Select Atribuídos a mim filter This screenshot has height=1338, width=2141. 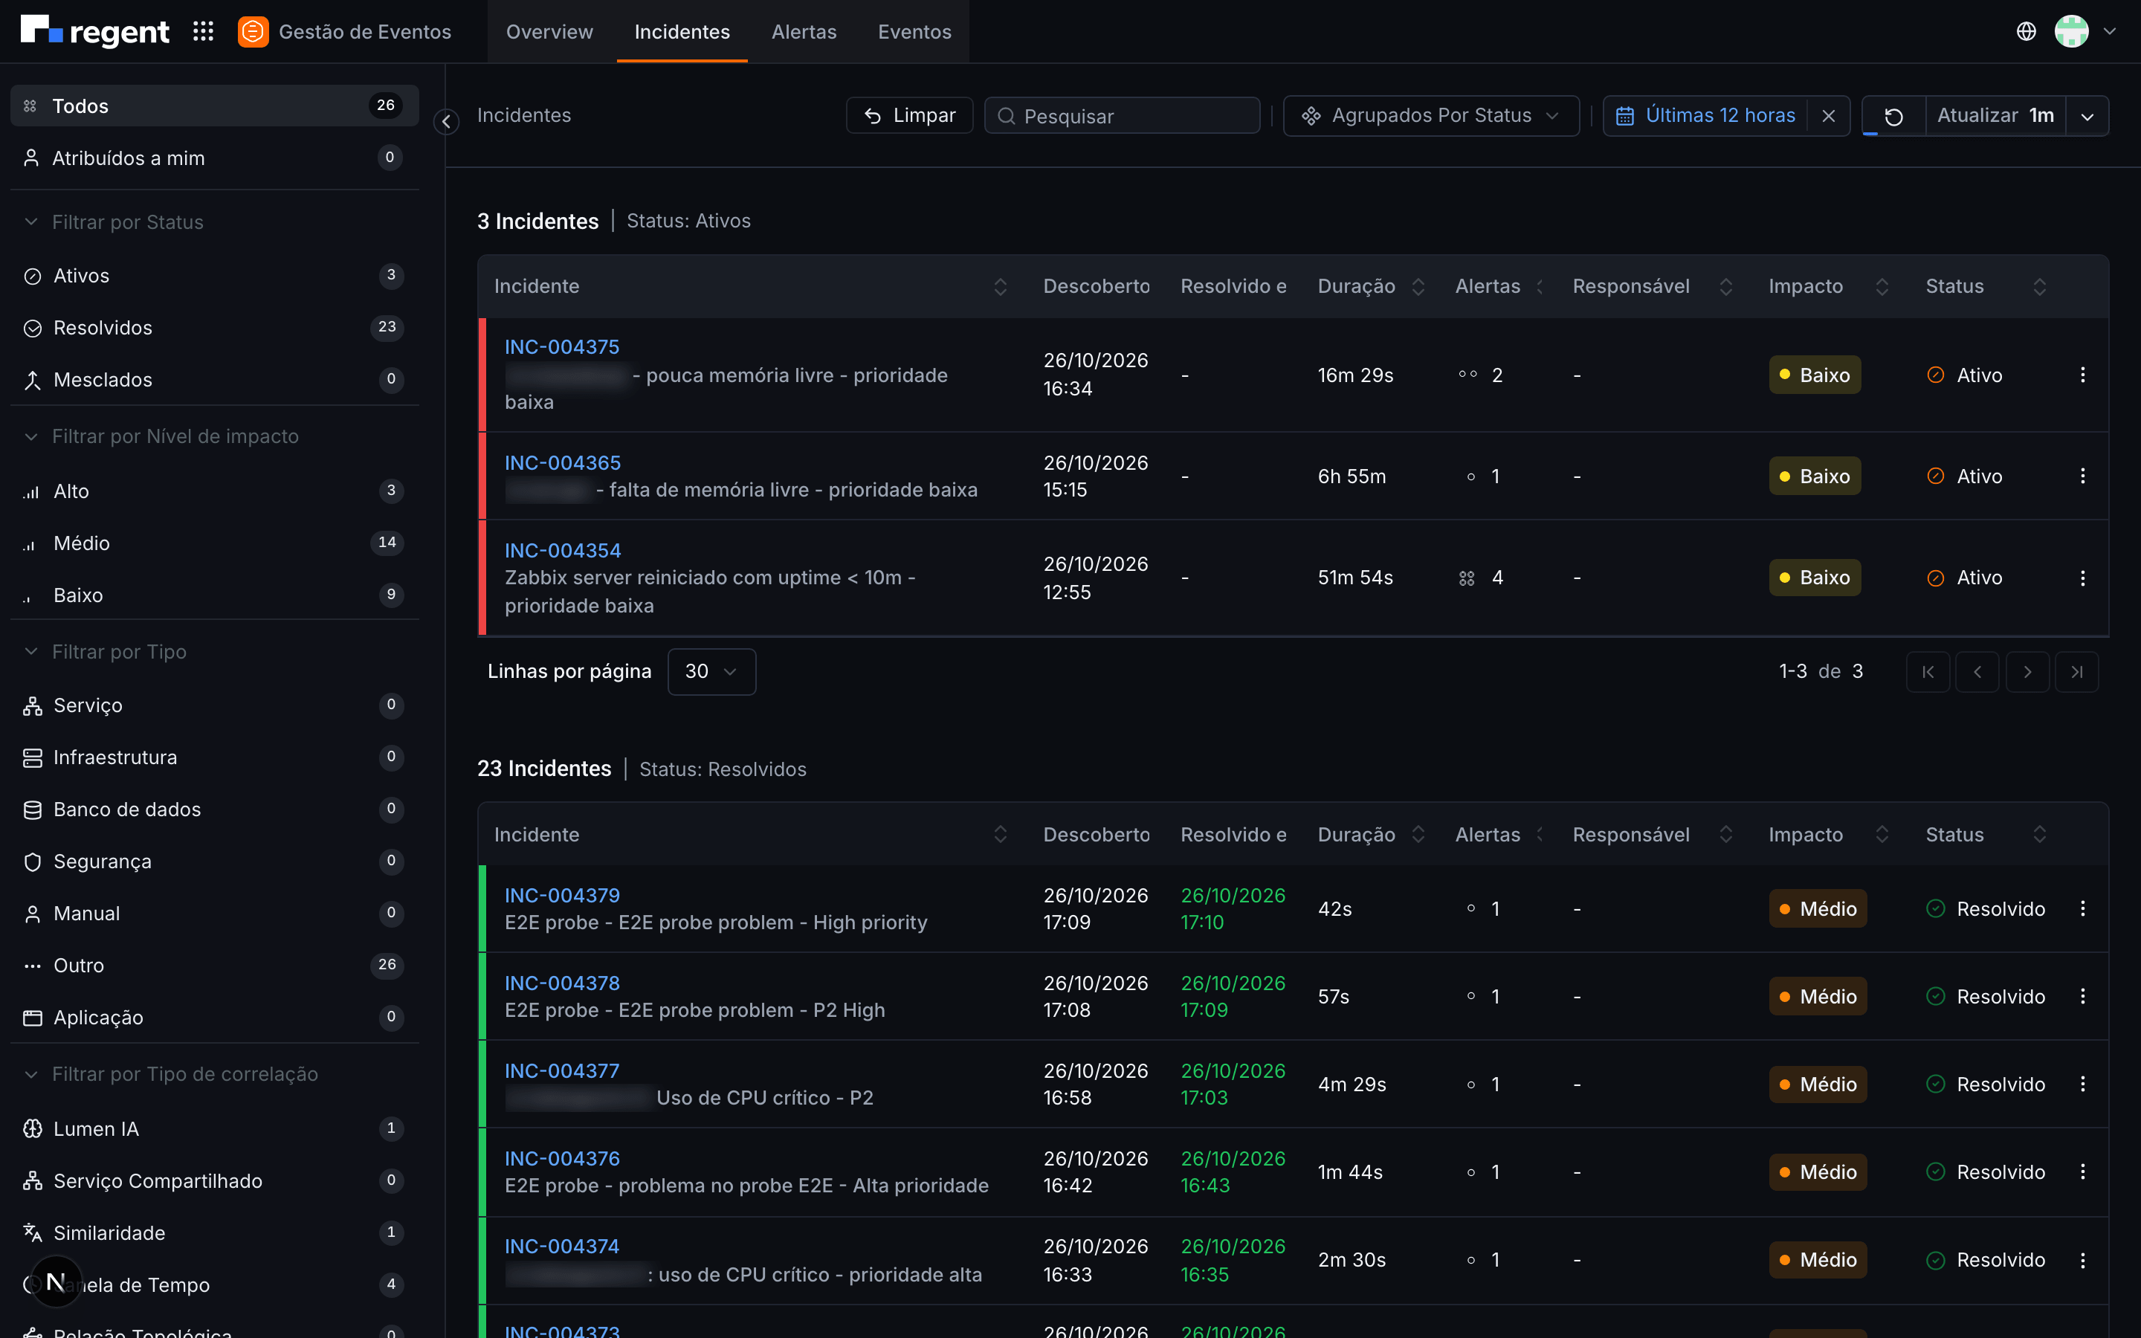tap(214, 158)
